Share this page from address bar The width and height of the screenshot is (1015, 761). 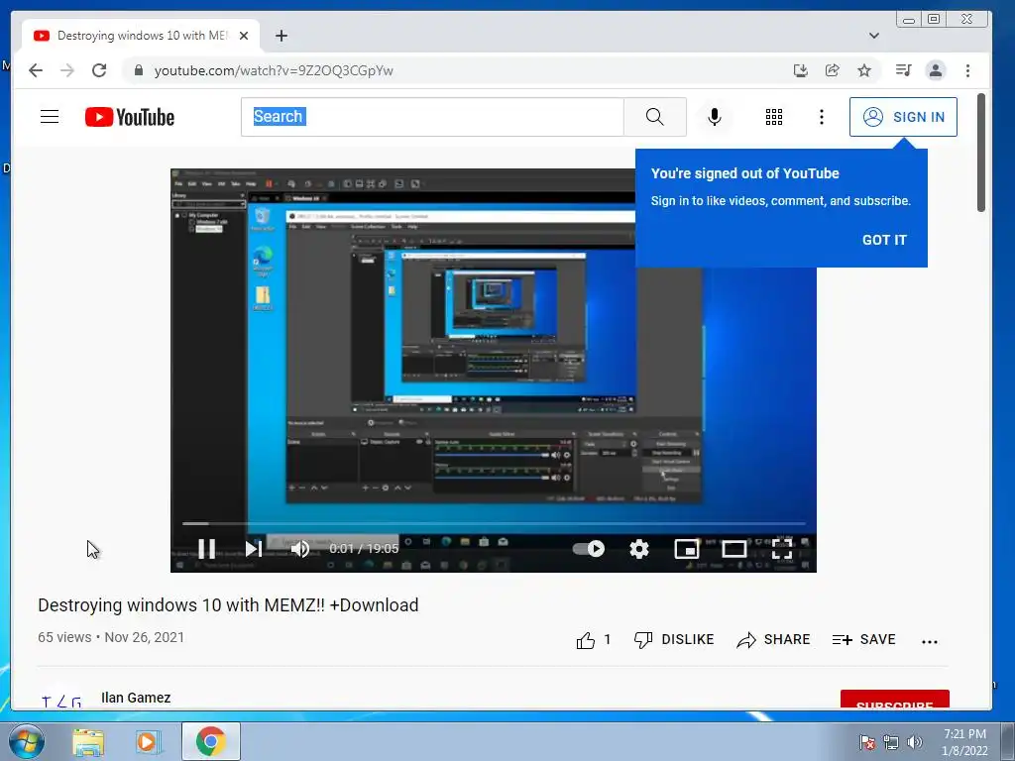pos(833,70)
